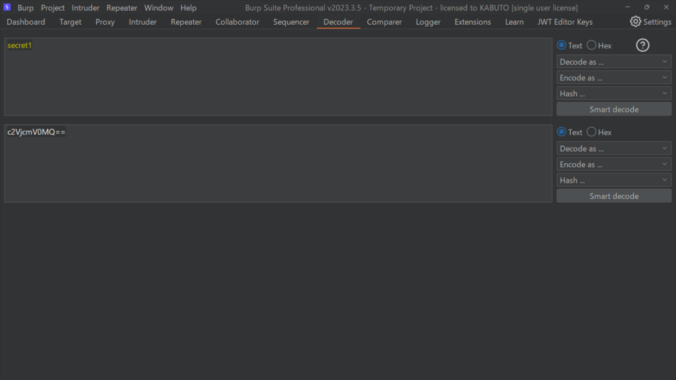Screen dimensions: 676x380
Task: Open 'Hash' dropdown in first panel
Action: [614, 93]
